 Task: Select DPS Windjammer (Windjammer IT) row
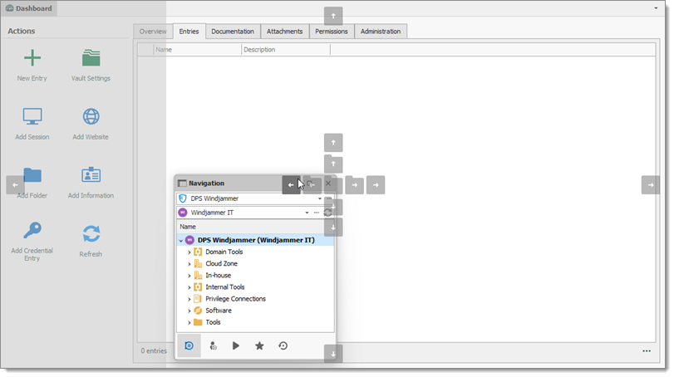[x=255, y=240]
